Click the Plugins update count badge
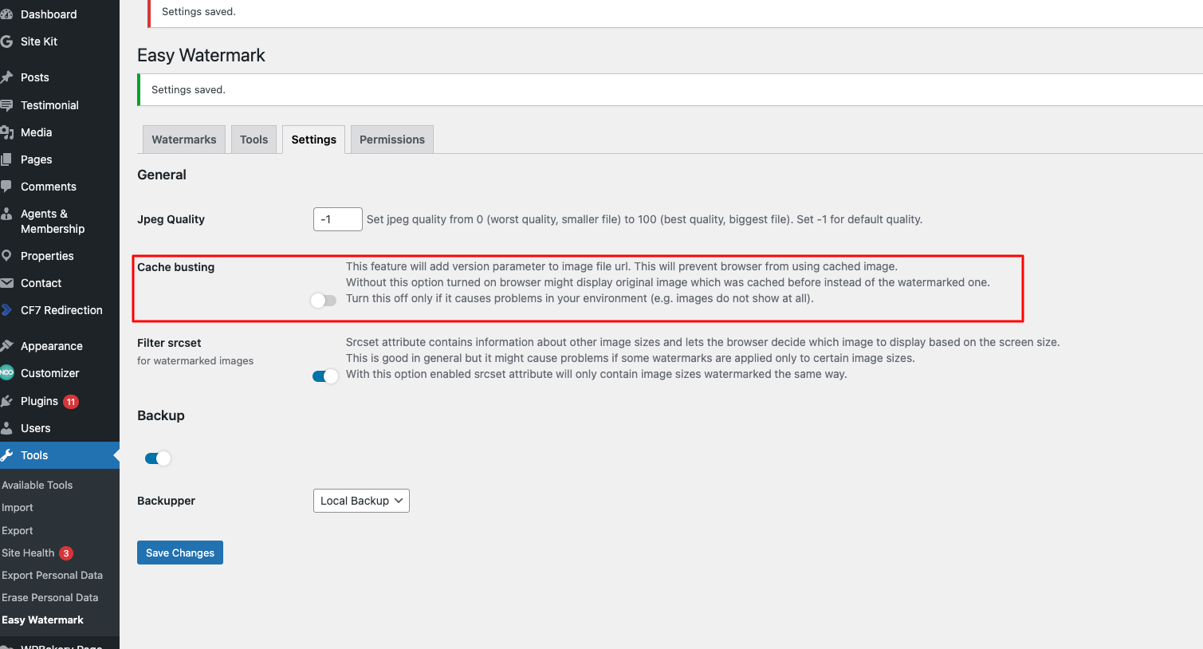1203x649 pixels. point(71,402)
